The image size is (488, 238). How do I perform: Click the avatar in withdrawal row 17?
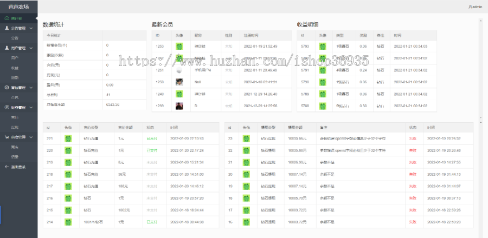247,210
